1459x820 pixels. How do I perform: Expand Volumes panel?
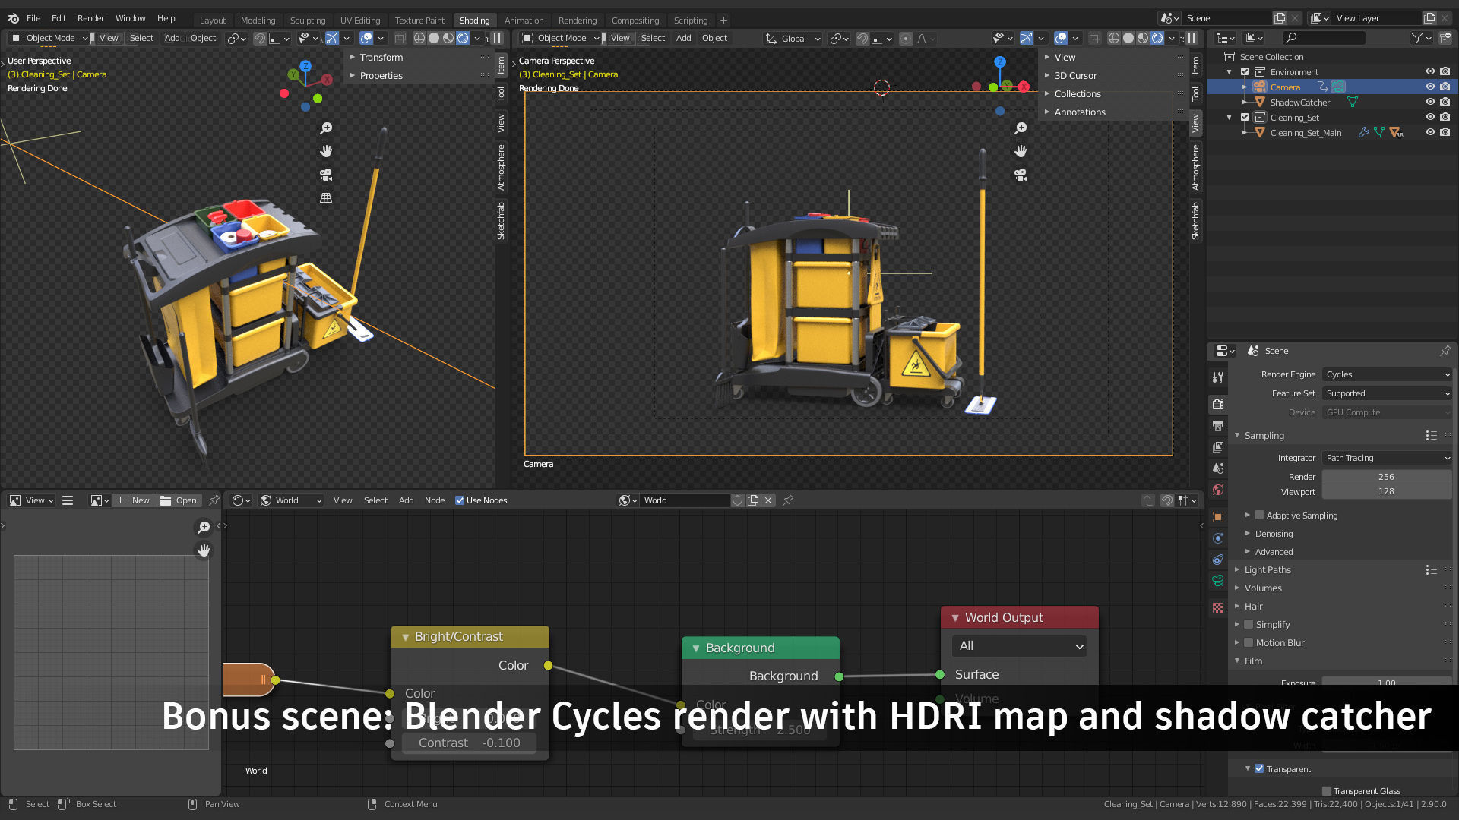tap(1263, 588)
